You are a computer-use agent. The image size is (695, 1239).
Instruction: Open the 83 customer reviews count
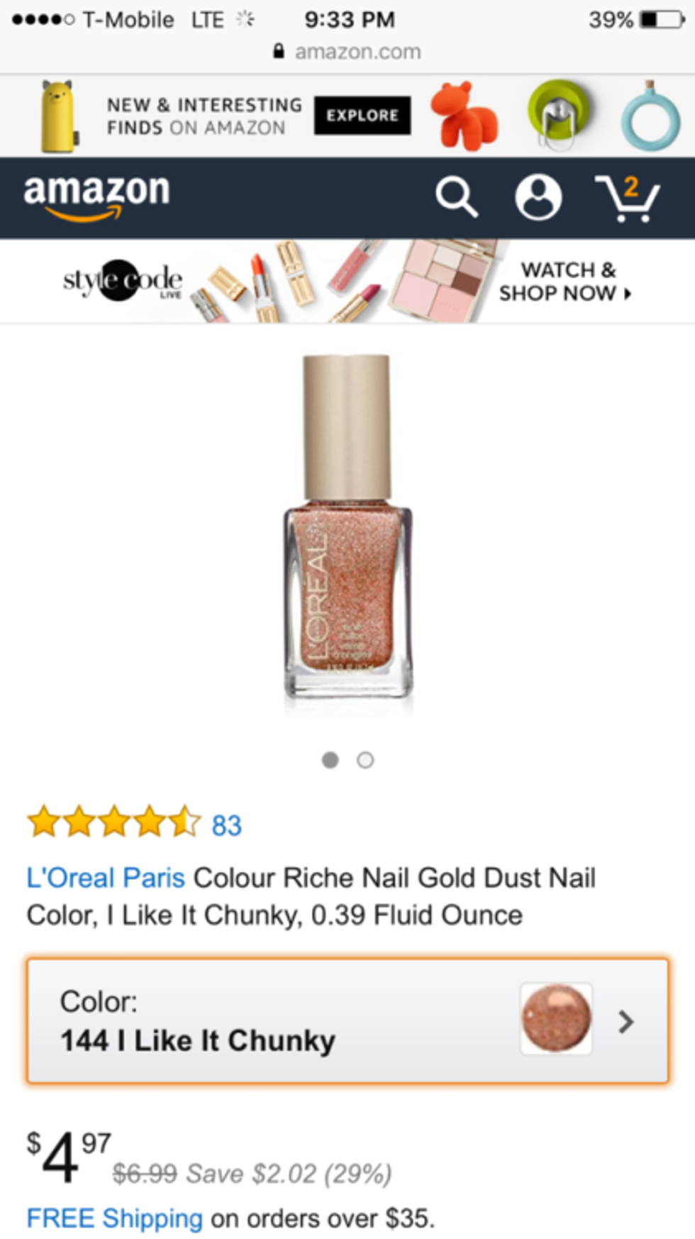tap(226, 825)
